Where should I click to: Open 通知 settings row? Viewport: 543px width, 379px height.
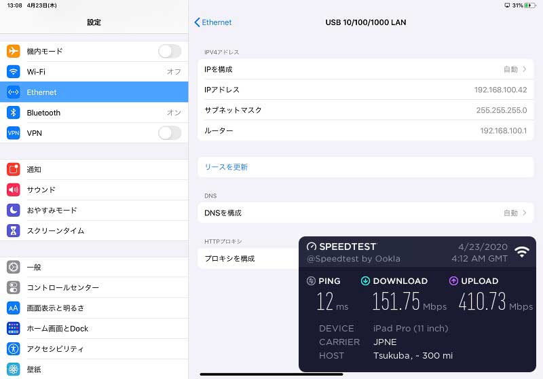tap(94, 169)
